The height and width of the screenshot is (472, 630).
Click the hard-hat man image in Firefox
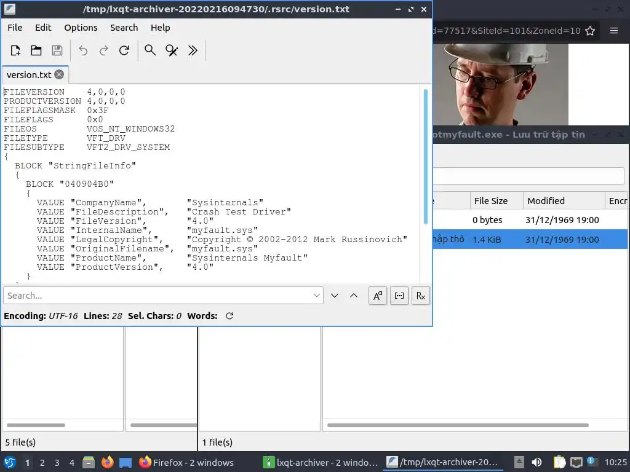coord(501,84)
